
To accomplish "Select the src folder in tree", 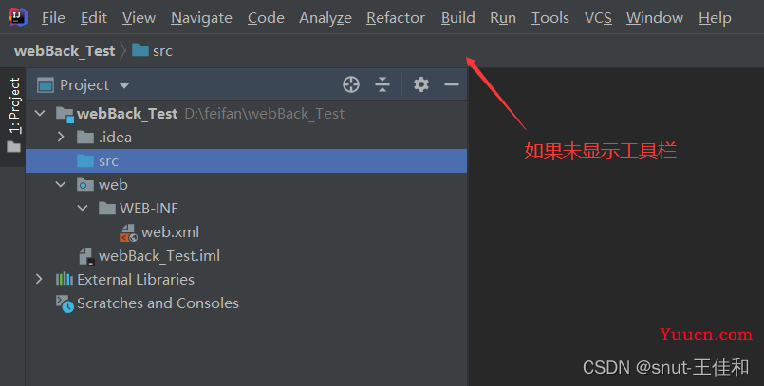I will (246, 160).
